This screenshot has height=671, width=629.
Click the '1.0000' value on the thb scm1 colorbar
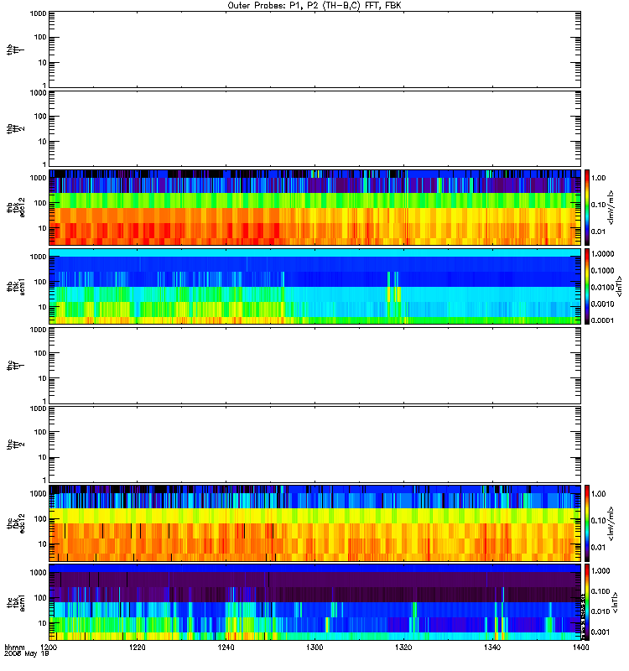pos(602,254)
